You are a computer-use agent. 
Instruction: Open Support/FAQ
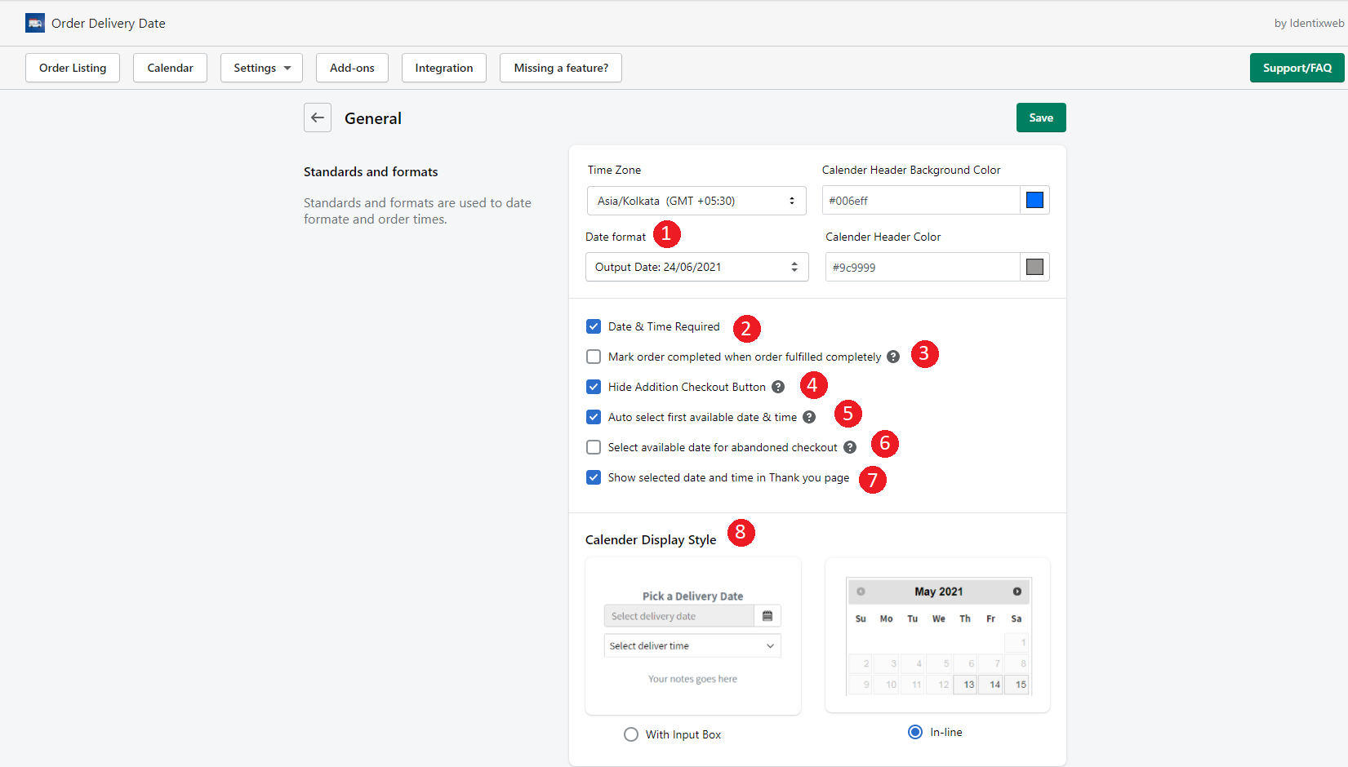1297,68
